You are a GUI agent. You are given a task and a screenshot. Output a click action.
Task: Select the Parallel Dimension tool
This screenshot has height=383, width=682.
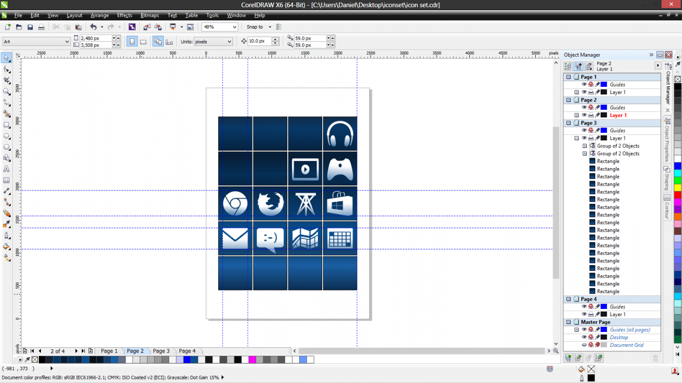point(6,191)
